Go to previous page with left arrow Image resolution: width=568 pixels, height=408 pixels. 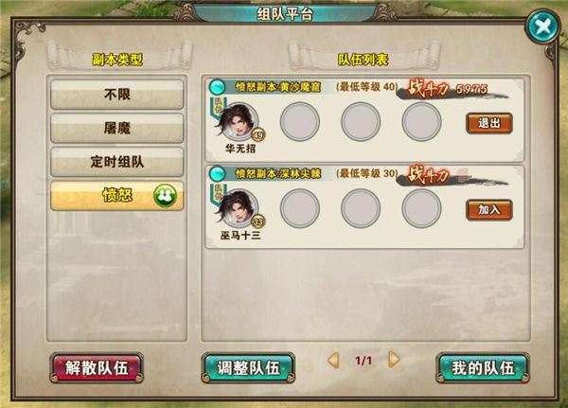tap(333, 360)
